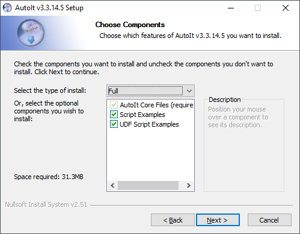Uncheck the UDF Script Examples checkbox
Viewport: 300px width, 234px height.
pyautogui.click(x=114, y=124)
